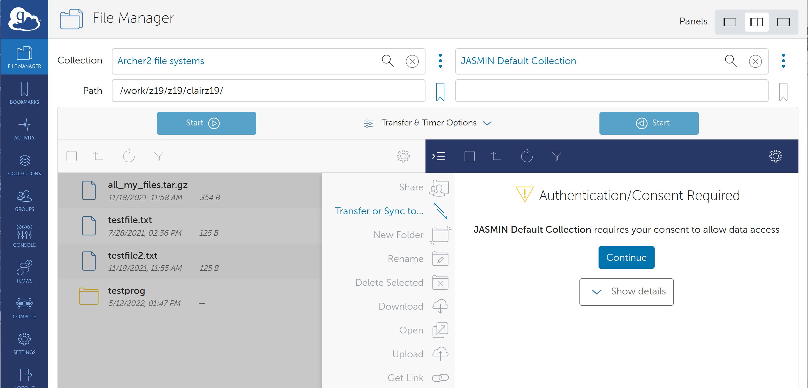Switch to single left panel layout
Screen dimensions: 808x388
730,22
